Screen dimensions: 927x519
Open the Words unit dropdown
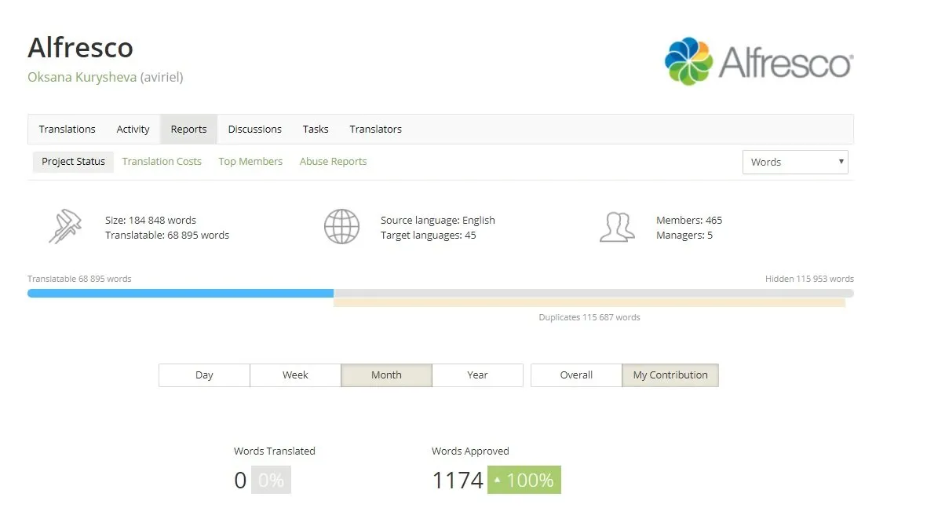pos(795,162)
